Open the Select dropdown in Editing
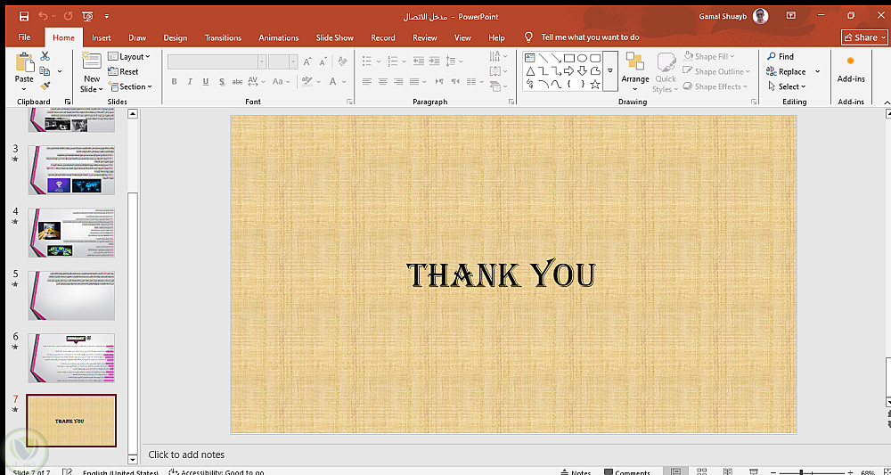Image resolution: width=891 pixels, height=475 pixels. click(x=788, y=86)
